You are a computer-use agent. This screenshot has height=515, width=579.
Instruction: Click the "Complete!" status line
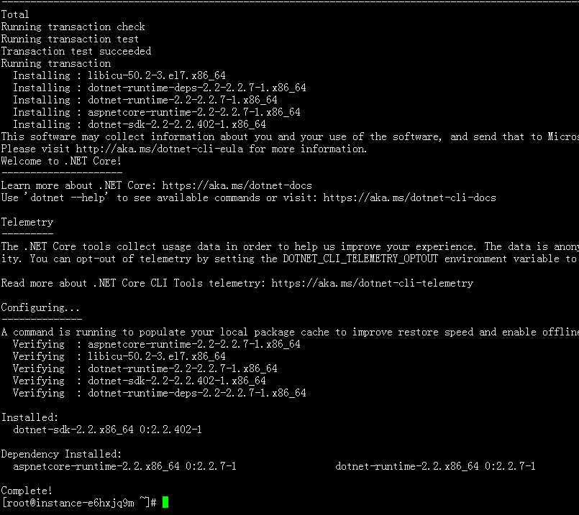point(27,491)
